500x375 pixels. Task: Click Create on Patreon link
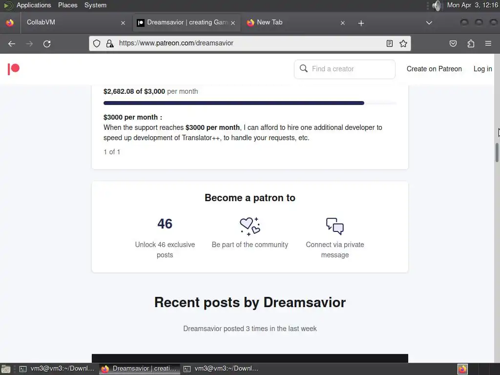(x=434, y=69)
